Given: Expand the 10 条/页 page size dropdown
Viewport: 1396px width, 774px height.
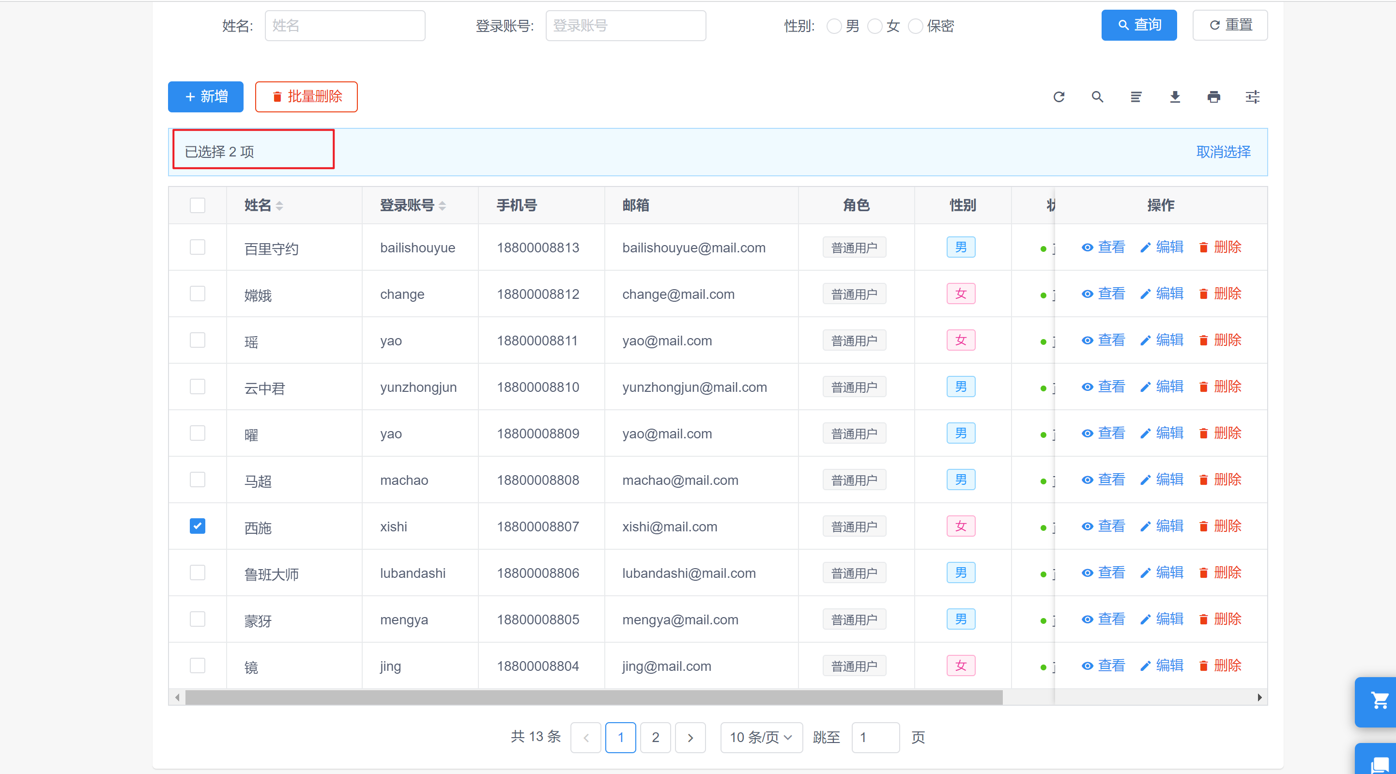Looking at the screenshot, I should (x=760, y=737).
